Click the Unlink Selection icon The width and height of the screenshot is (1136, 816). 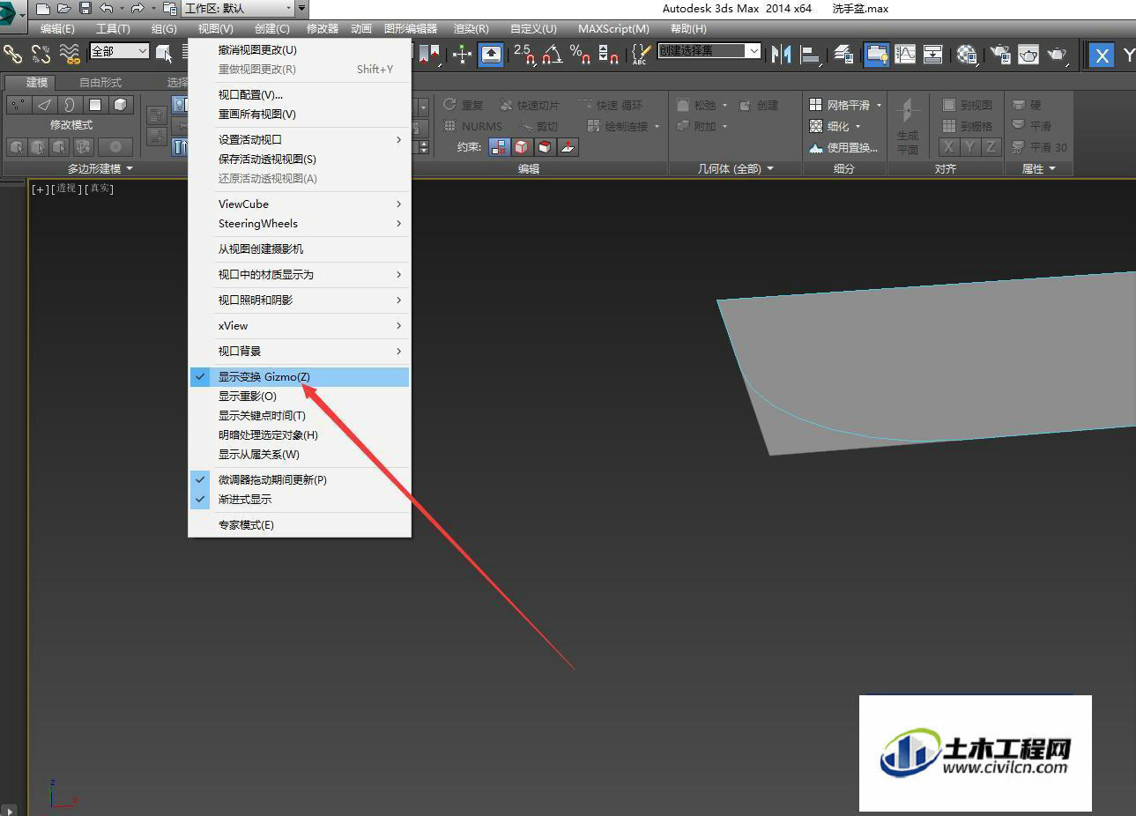[x=41, y=55]
